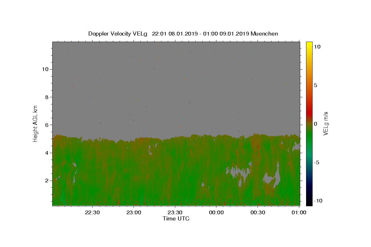Click the height tick label 4

48,153
